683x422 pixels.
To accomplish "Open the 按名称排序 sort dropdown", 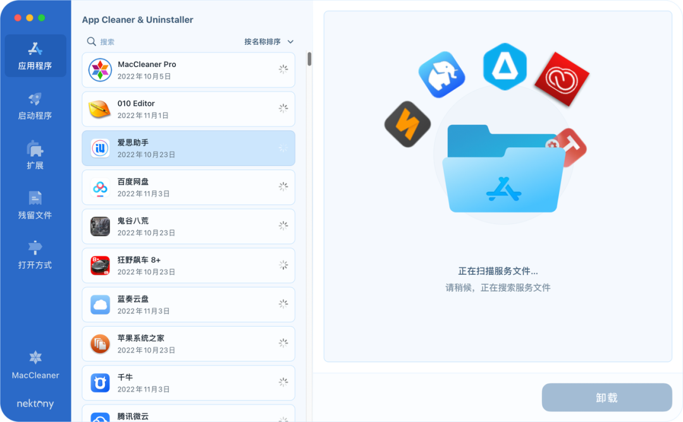I will click(269, 42).
